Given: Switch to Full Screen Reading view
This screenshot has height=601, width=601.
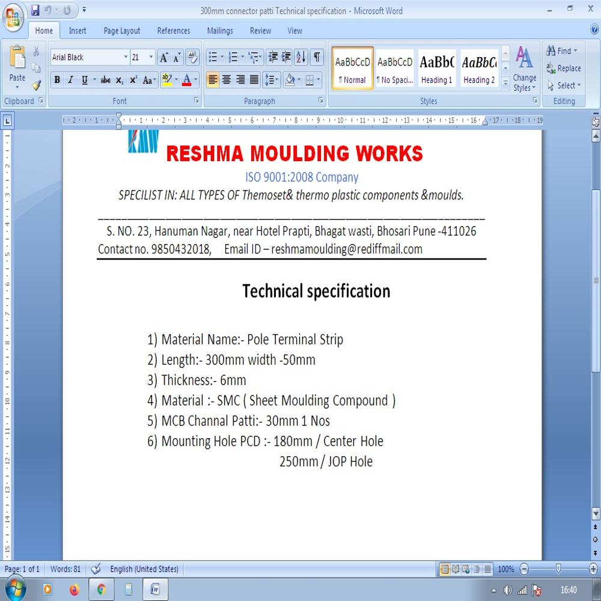Looking at the screenshot, I should [456, 569].
